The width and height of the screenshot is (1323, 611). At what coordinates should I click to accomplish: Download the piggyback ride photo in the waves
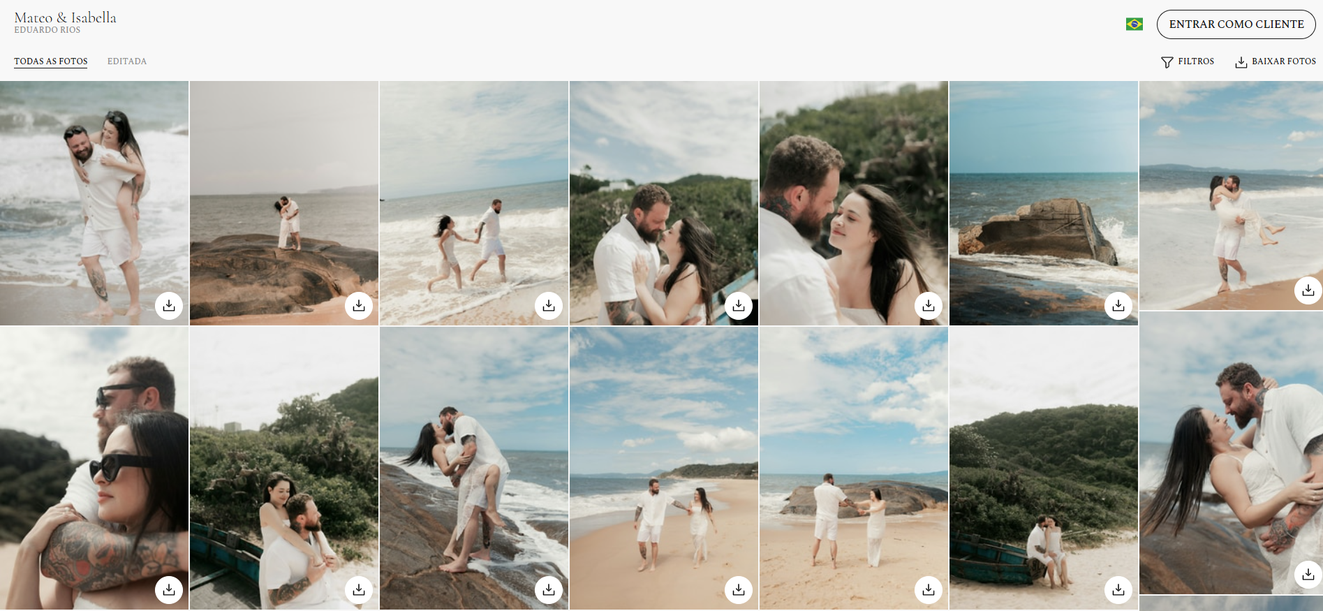click(169, 306)
